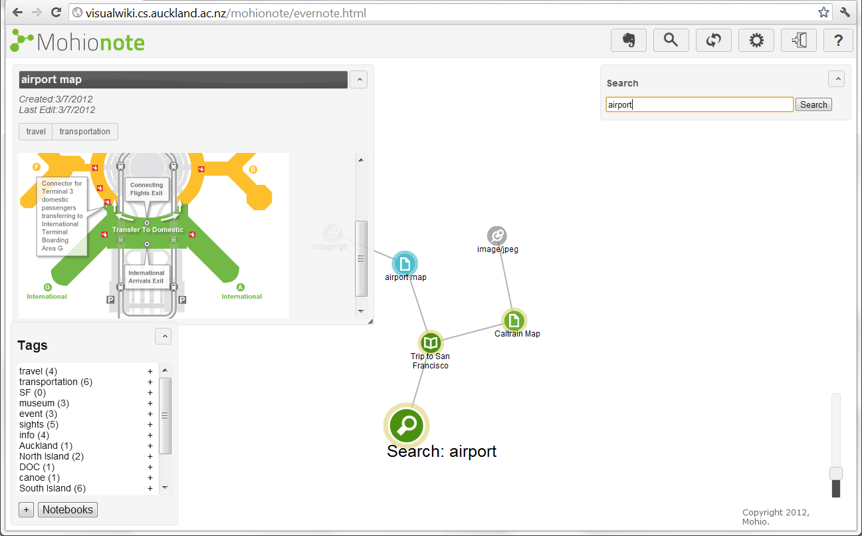
Task: Click the plus next to Auckland tag
Action: 150,446
